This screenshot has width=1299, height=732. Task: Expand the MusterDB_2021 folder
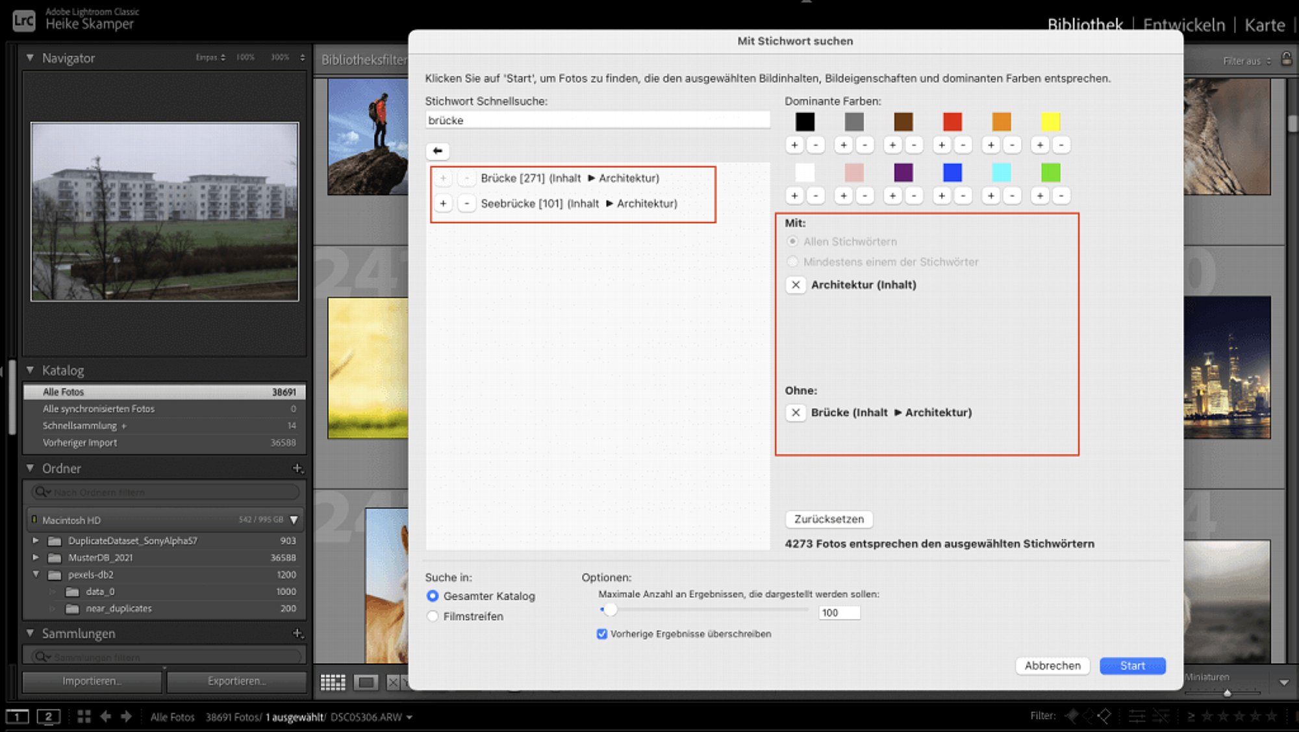point(36,557)
